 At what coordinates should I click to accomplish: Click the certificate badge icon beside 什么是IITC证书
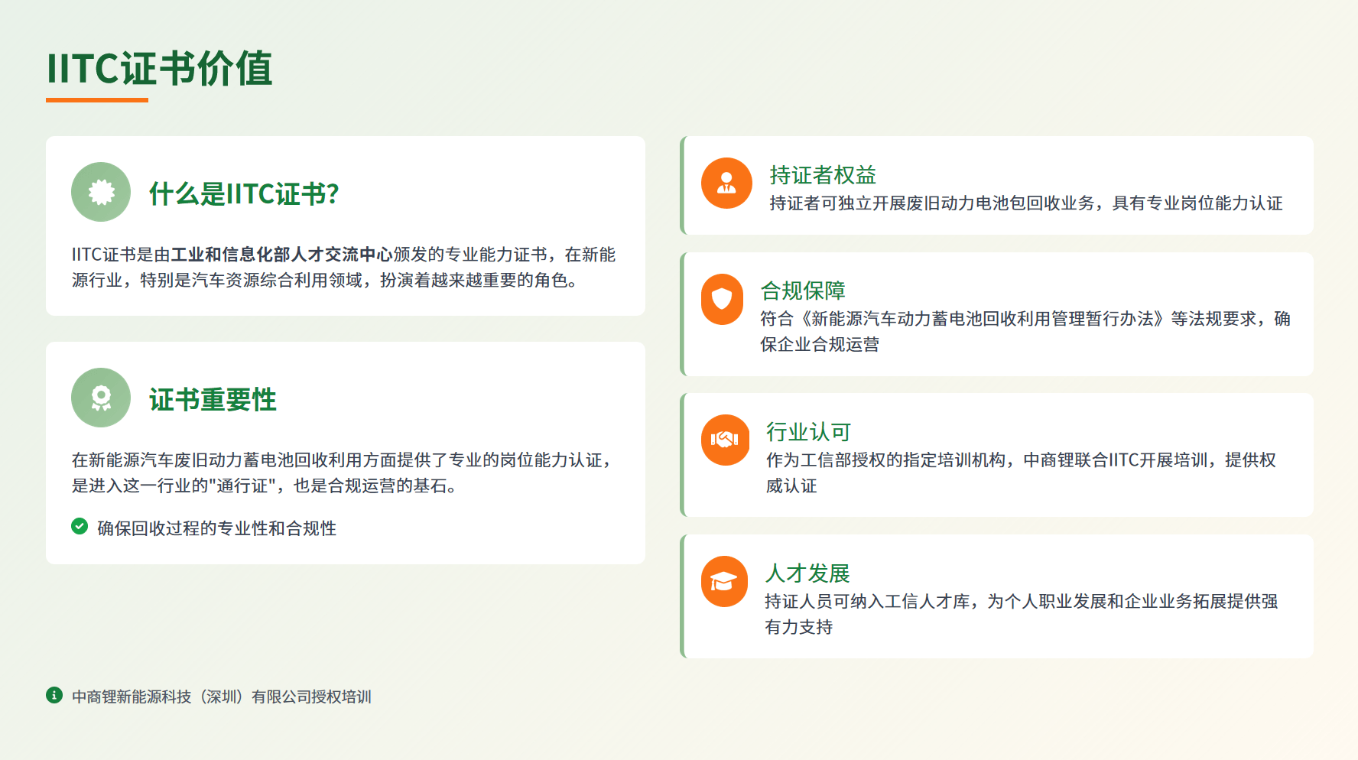point(101,192)
